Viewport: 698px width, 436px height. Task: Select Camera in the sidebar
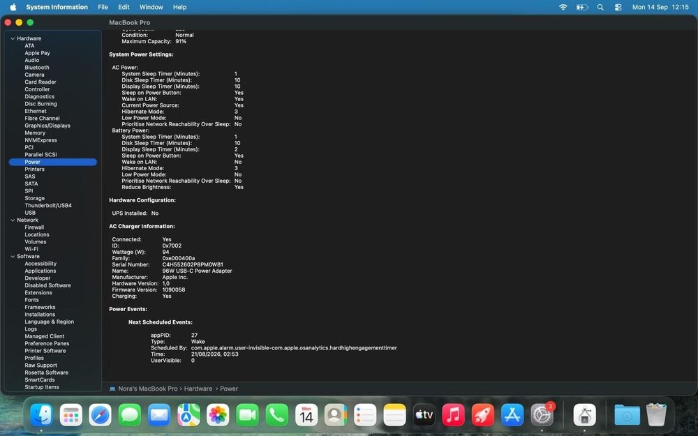click(x=34, y=75)
